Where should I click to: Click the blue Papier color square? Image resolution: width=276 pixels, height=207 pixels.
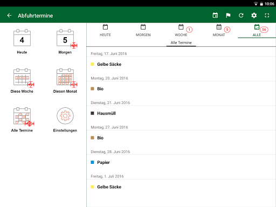92,162
